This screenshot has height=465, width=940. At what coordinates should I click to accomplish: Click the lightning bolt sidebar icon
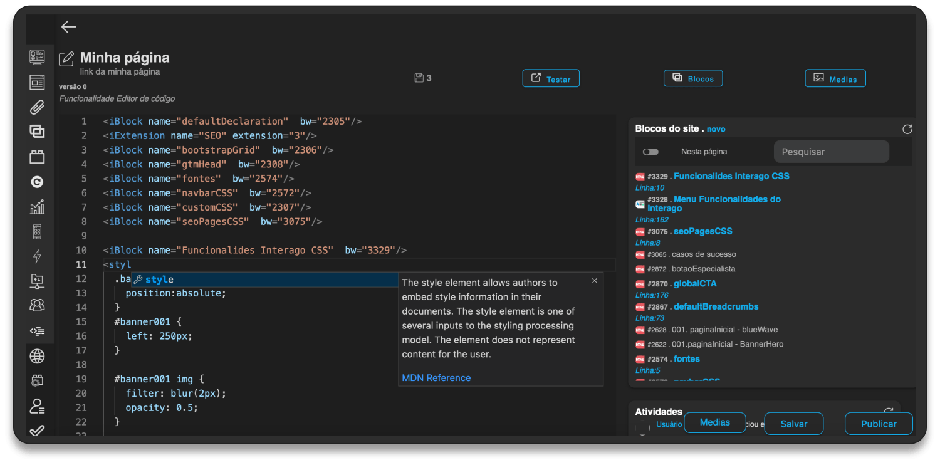click(x=37, y=256)
